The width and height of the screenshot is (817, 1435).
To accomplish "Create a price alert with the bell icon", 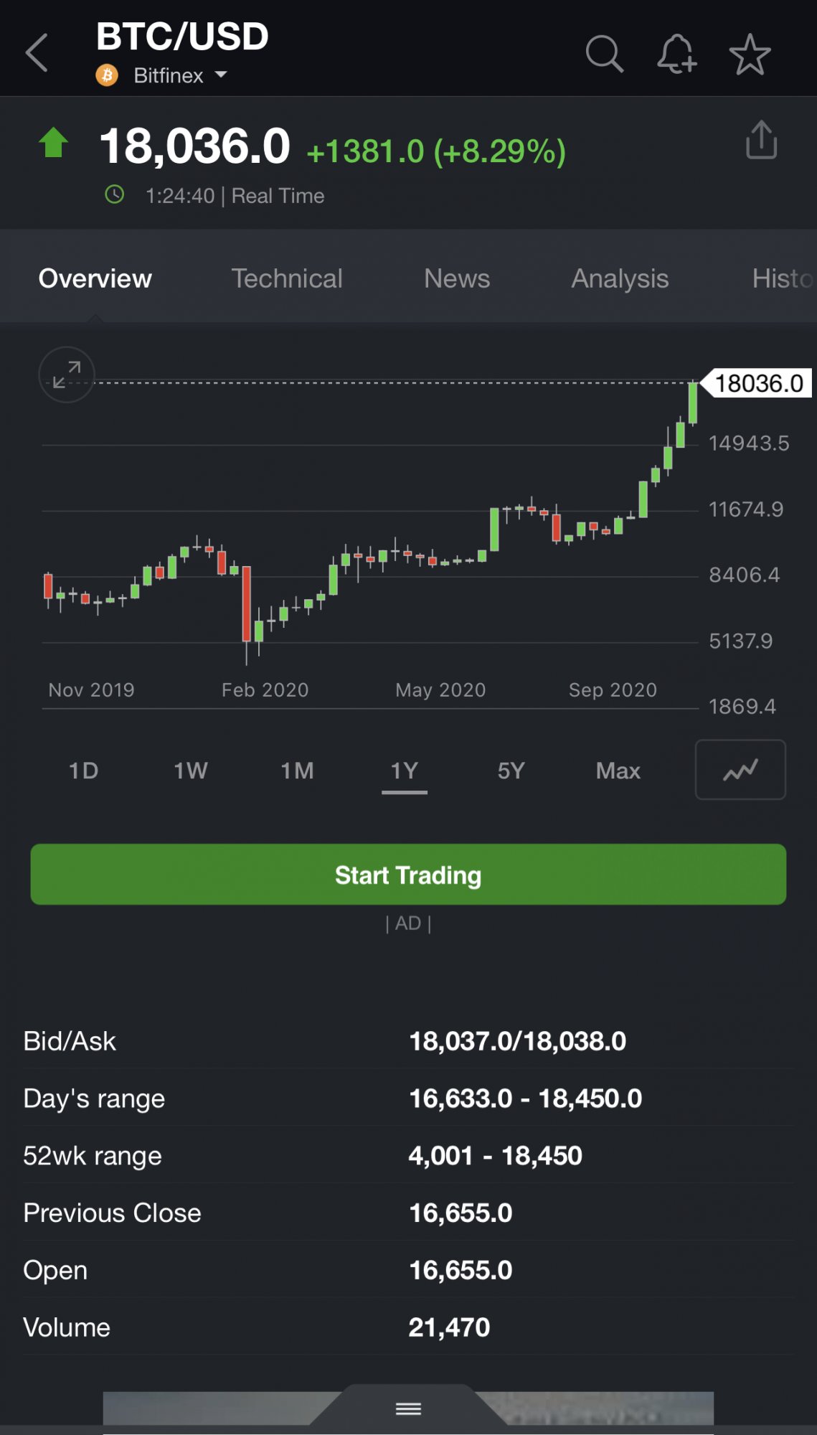I will point(676,54).
